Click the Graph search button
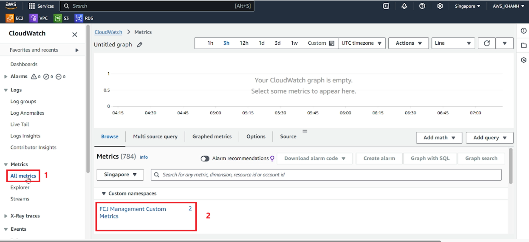529x242 pixels. [481, 158]
